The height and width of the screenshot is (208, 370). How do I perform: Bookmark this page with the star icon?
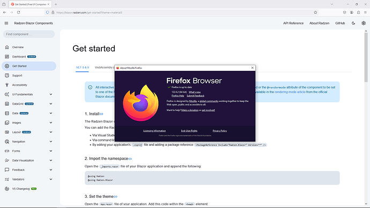pyautogui.click(x=315, y=12)
